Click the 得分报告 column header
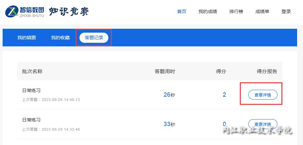 (267, 72)
